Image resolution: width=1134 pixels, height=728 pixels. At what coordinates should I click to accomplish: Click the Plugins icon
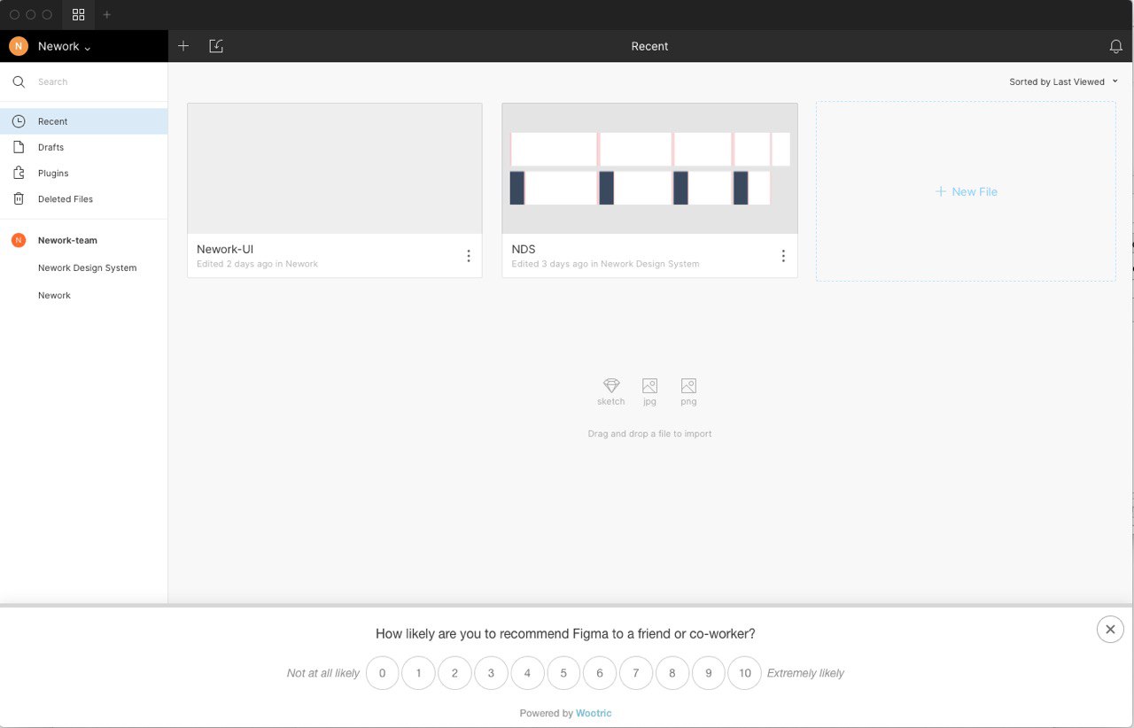pos(19,173)
